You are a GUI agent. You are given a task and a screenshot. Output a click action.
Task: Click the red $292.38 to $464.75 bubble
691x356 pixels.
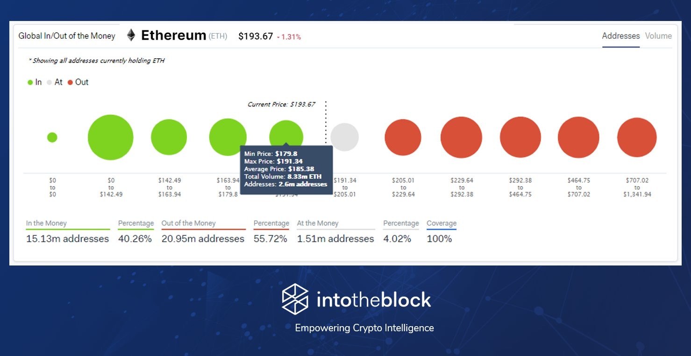point(520,137)
